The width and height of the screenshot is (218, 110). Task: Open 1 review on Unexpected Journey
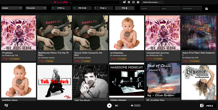tap(158, 59)
